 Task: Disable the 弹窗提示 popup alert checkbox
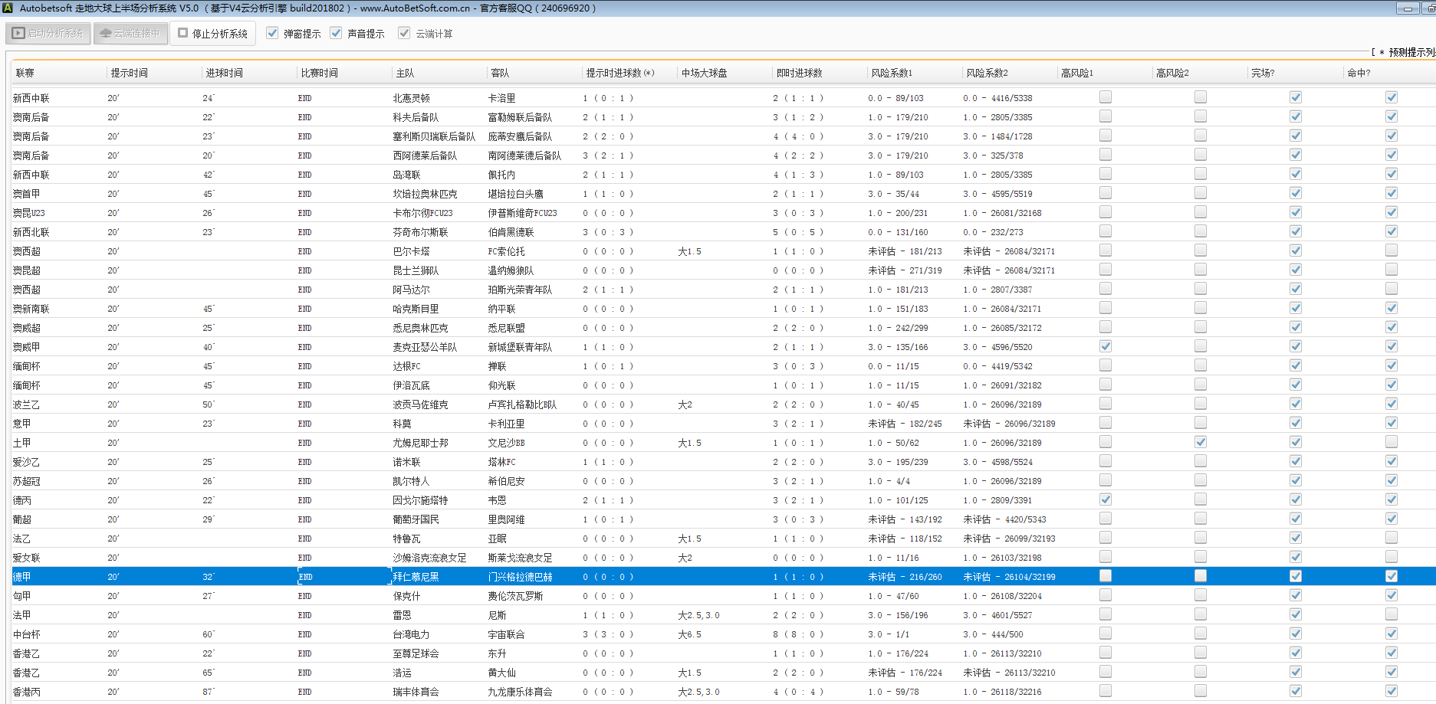272,34
